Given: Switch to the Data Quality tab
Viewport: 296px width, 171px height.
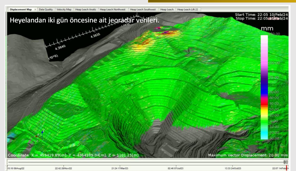Looking at the screenshot, I should 46,10.
